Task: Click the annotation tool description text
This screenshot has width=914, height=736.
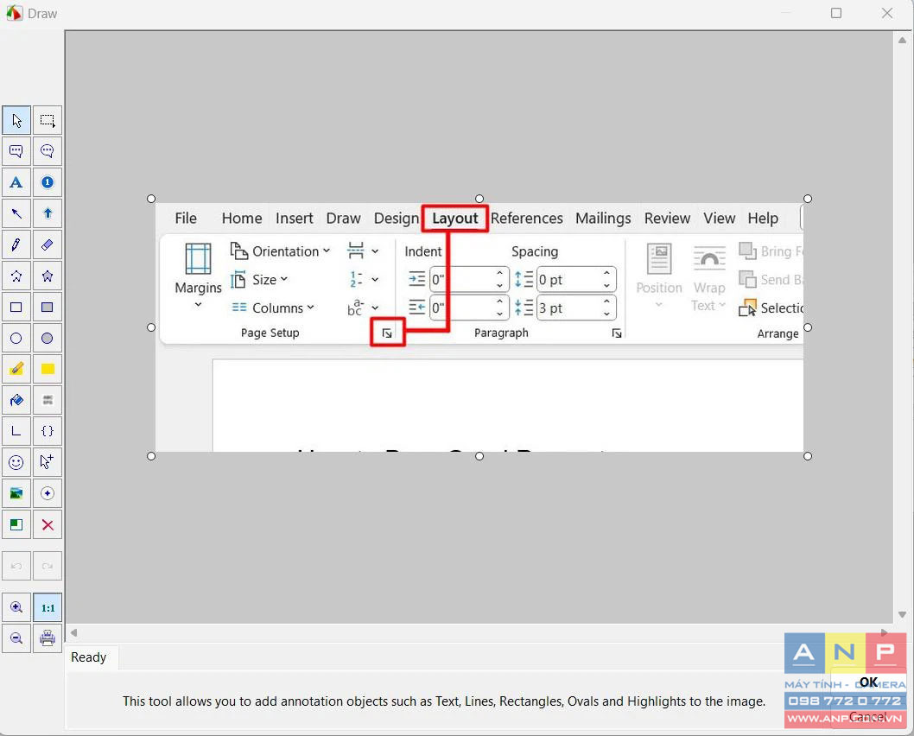Action: 443,701
